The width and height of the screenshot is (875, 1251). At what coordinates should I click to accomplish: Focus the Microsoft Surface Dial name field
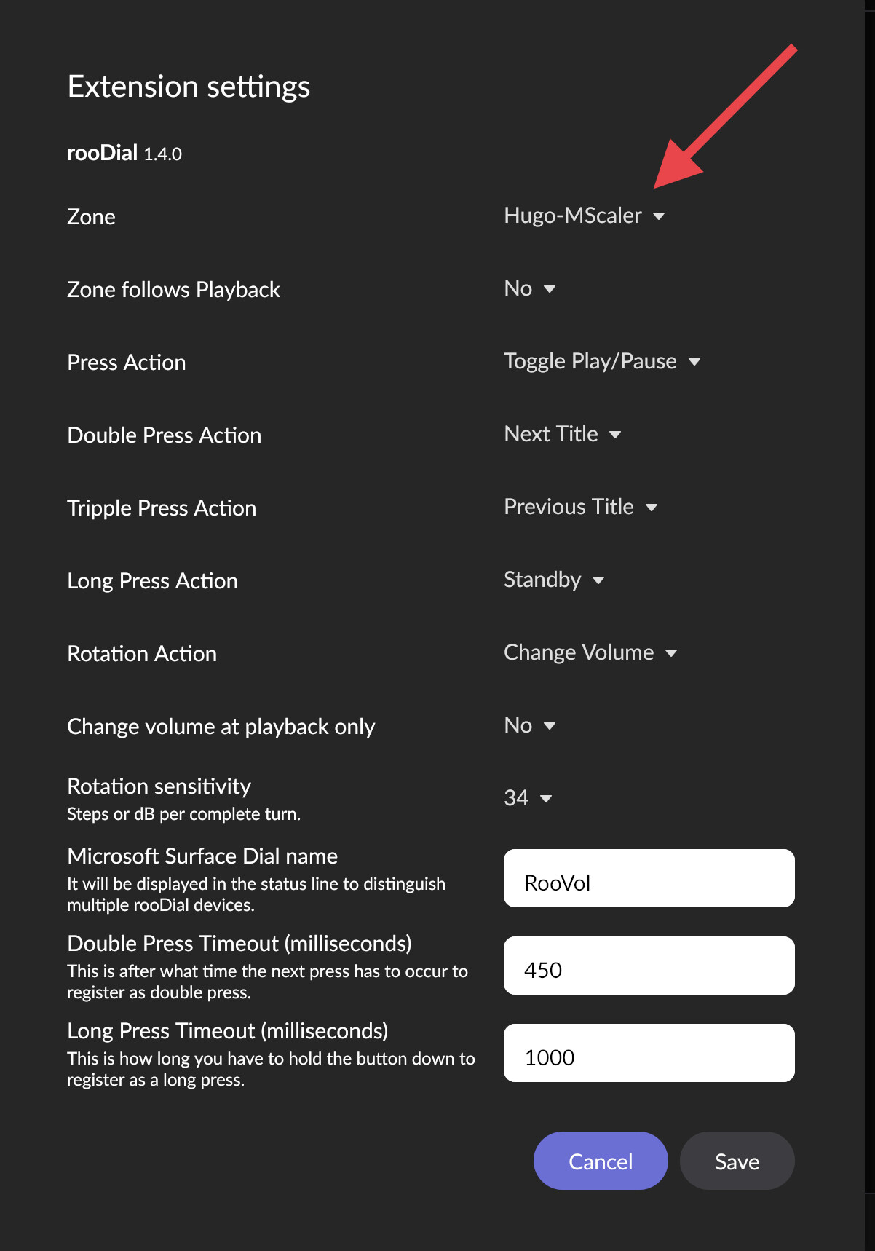649,878
